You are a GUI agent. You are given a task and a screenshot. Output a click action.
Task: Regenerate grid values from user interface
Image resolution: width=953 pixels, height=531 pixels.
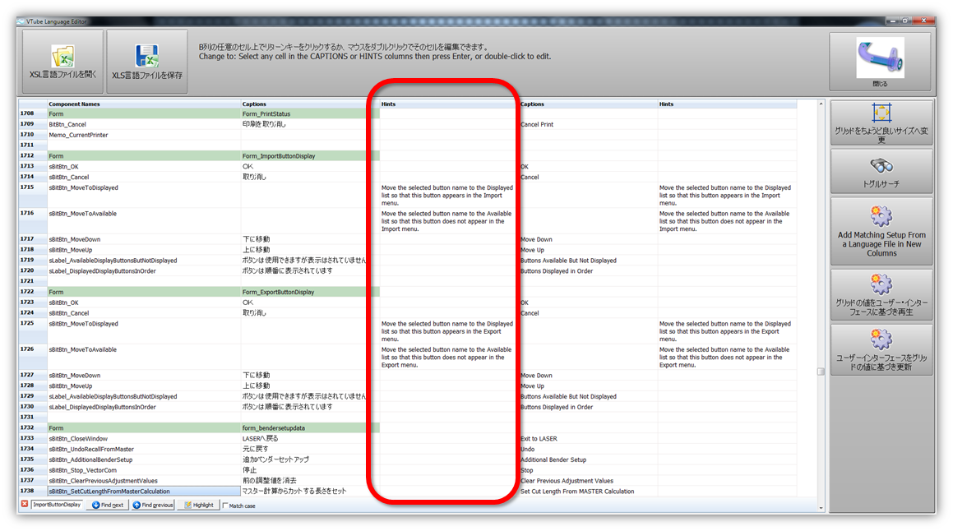tap(881, 294)
